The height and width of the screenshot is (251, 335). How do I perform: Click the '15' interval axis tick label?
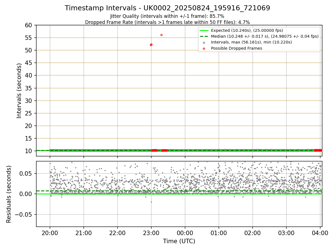click(29, 139)
